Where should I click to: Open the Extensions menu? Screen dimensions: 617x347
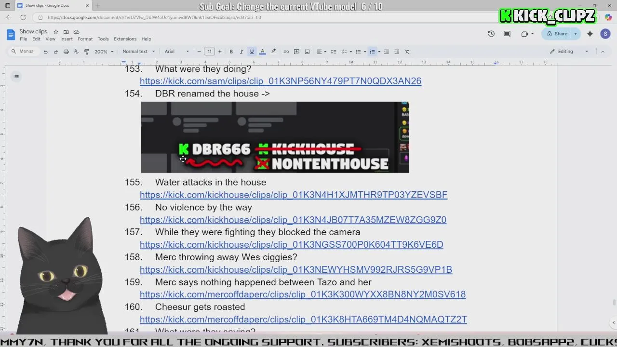[x=125, y=39]
